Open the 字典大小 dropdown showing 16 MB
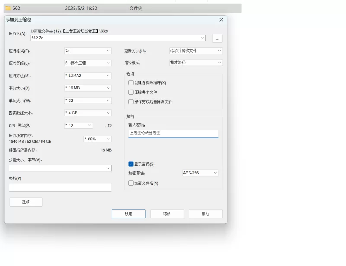The height and width of the screenshot is (266, 346). coord(88,88)
